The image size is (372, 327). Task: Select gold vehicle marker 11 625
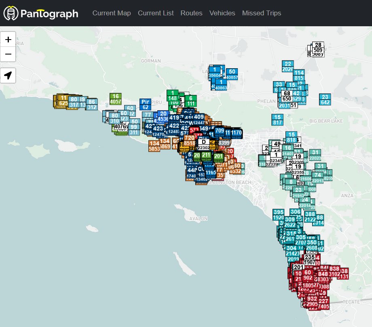(63, 101)
